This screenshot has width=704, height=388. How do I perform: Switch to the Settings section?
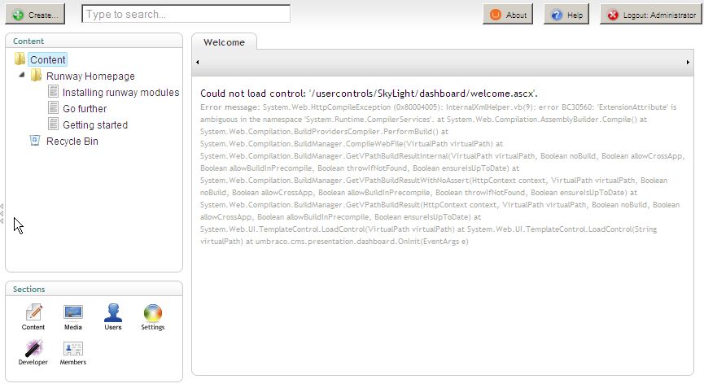click(153, 317)
